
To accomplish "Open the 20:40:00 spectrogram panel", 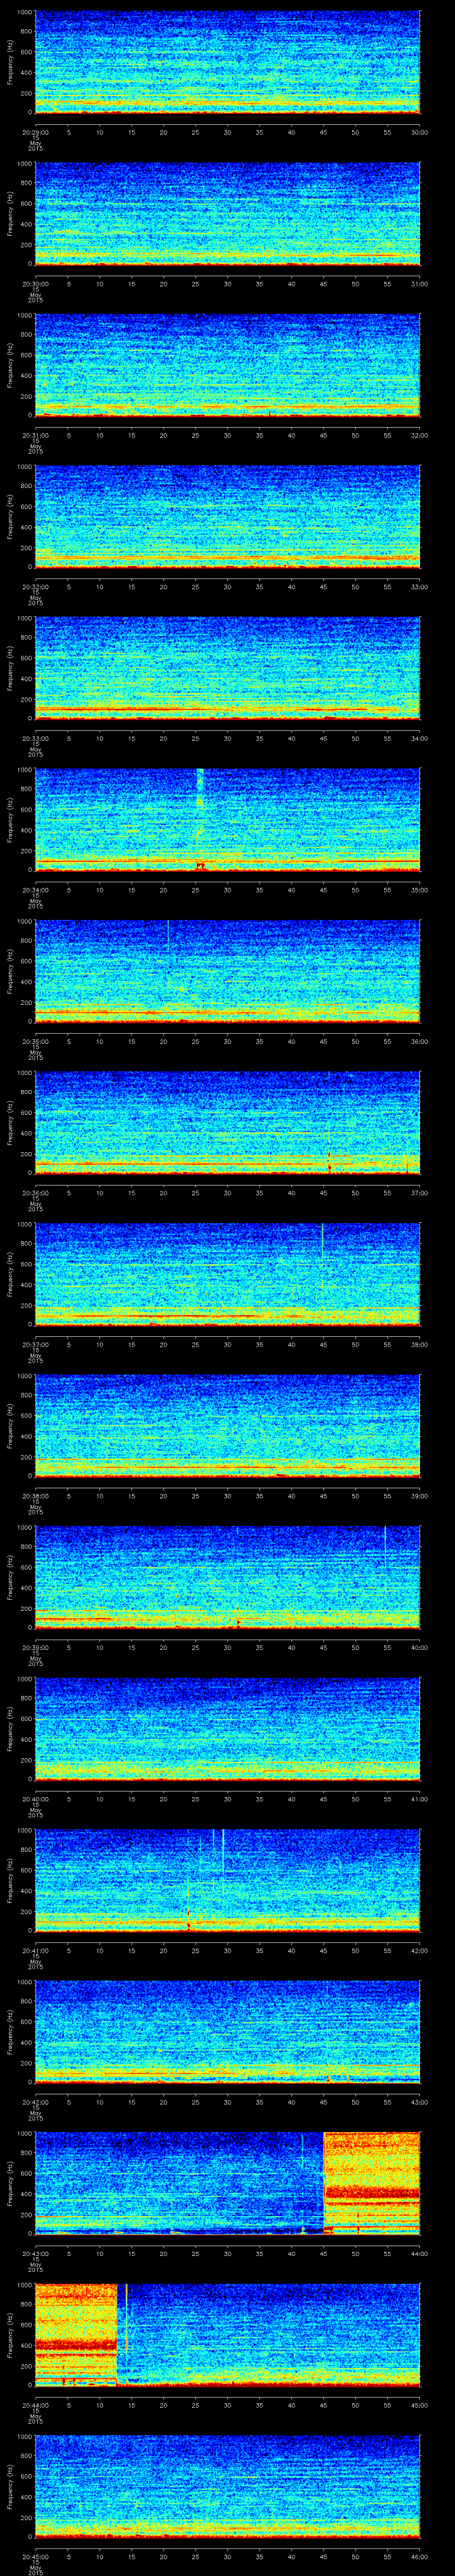I will [227, 1729].
